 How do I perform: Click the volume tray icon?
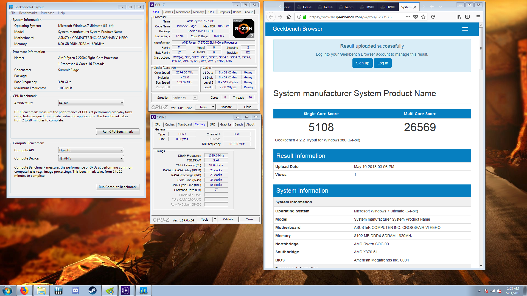499,291
